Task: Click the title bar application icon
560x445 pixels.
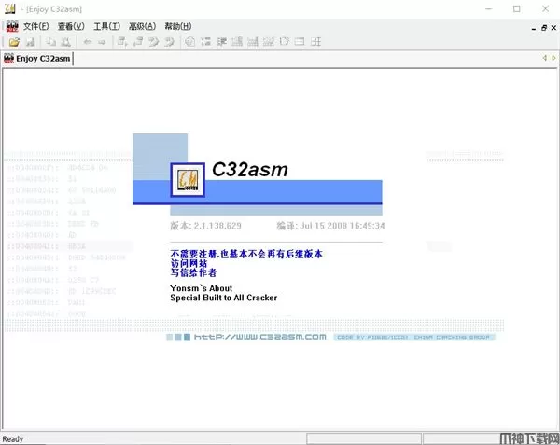Action: 10,9
